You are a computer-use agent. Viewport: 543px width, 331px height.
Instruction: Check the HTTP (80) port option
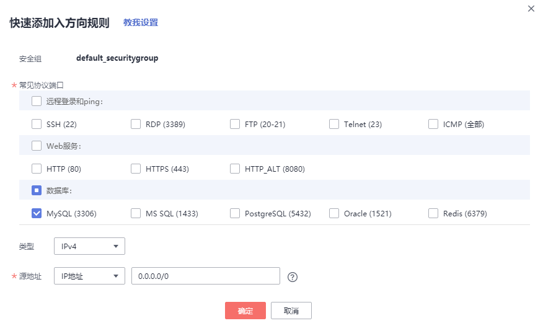pyautogui.click(x=37, y=169)
